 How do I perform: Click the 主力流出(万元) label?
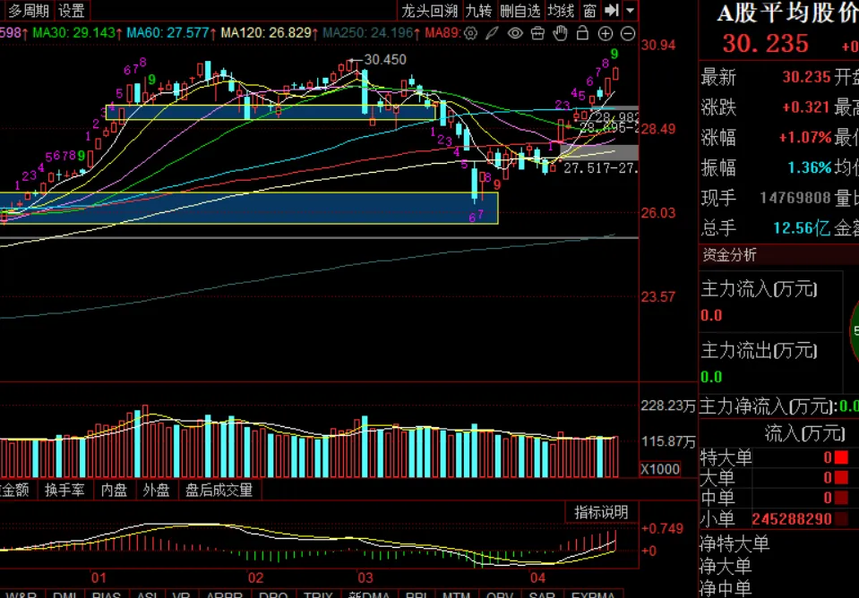760,351
